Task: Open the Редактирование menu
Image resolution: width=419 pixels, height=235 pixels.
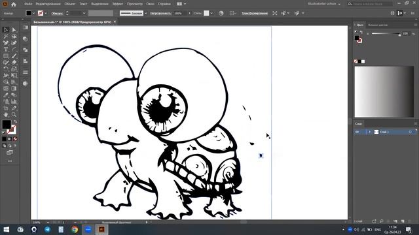Action: pyautogui.click(x=48, y=4)
